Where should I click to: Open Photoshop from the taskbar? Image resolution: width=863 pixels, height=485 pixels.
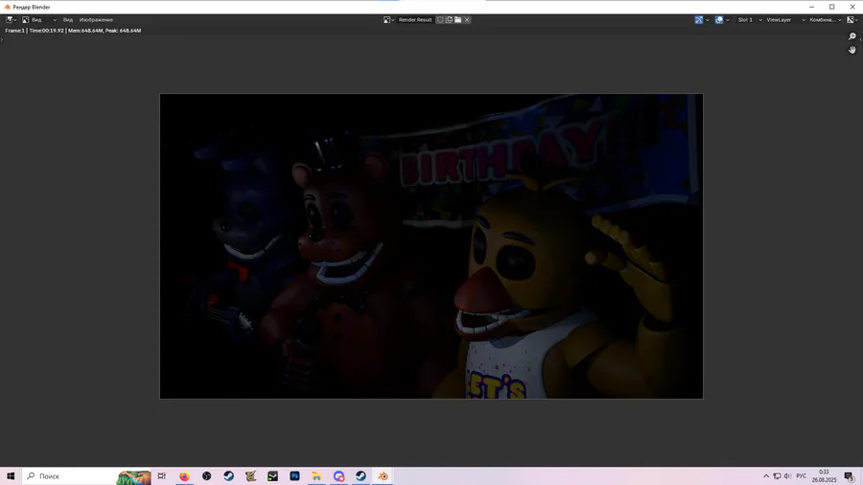[294, 476]
